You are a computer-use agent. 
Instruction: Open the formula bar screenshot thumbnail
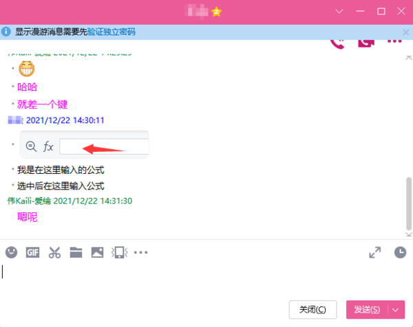coord(84,144)
